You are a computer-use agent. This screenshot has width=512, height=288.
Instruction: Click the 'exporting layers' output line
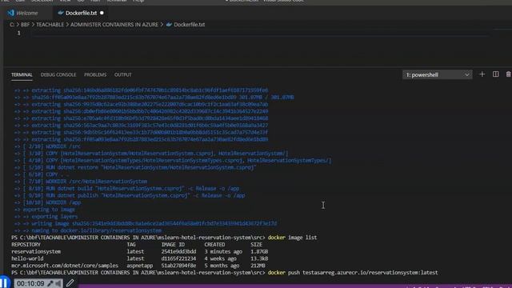pos(46,217)
